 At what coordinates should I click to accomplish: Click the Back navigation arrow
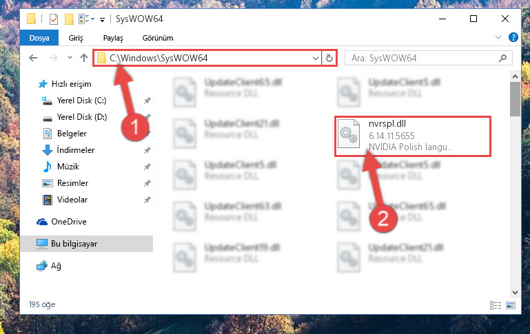[33, 58]
